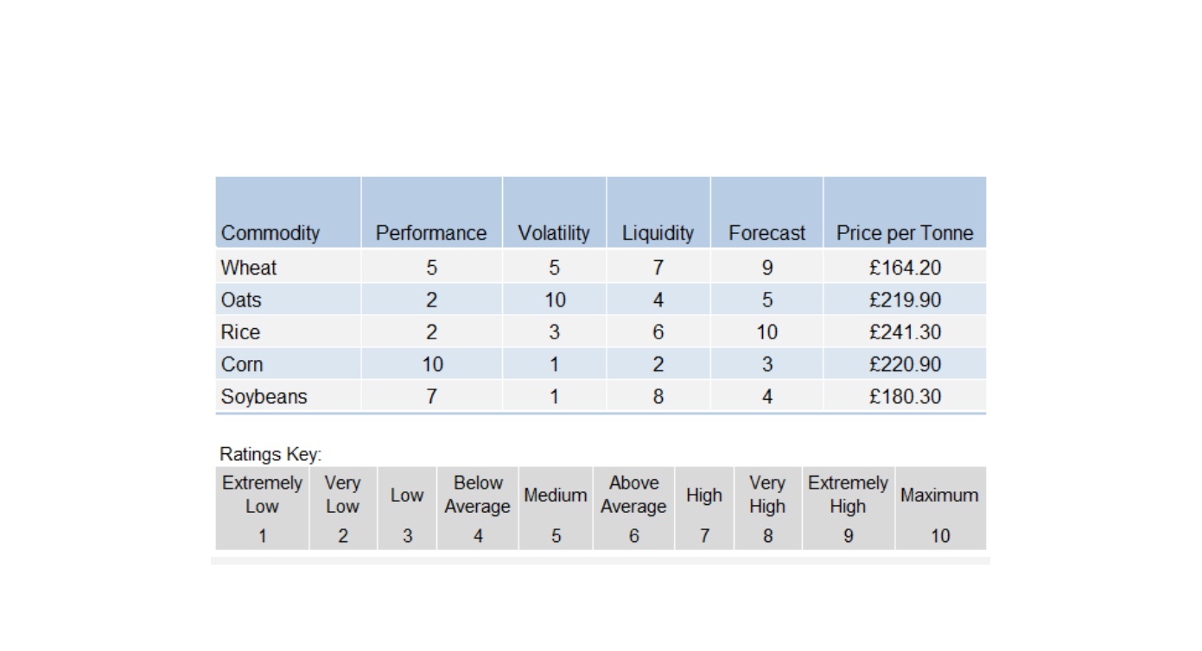The image size is (1202, 651).
Task: Select Corn price cell £220.90
Action: coord(905,364)
